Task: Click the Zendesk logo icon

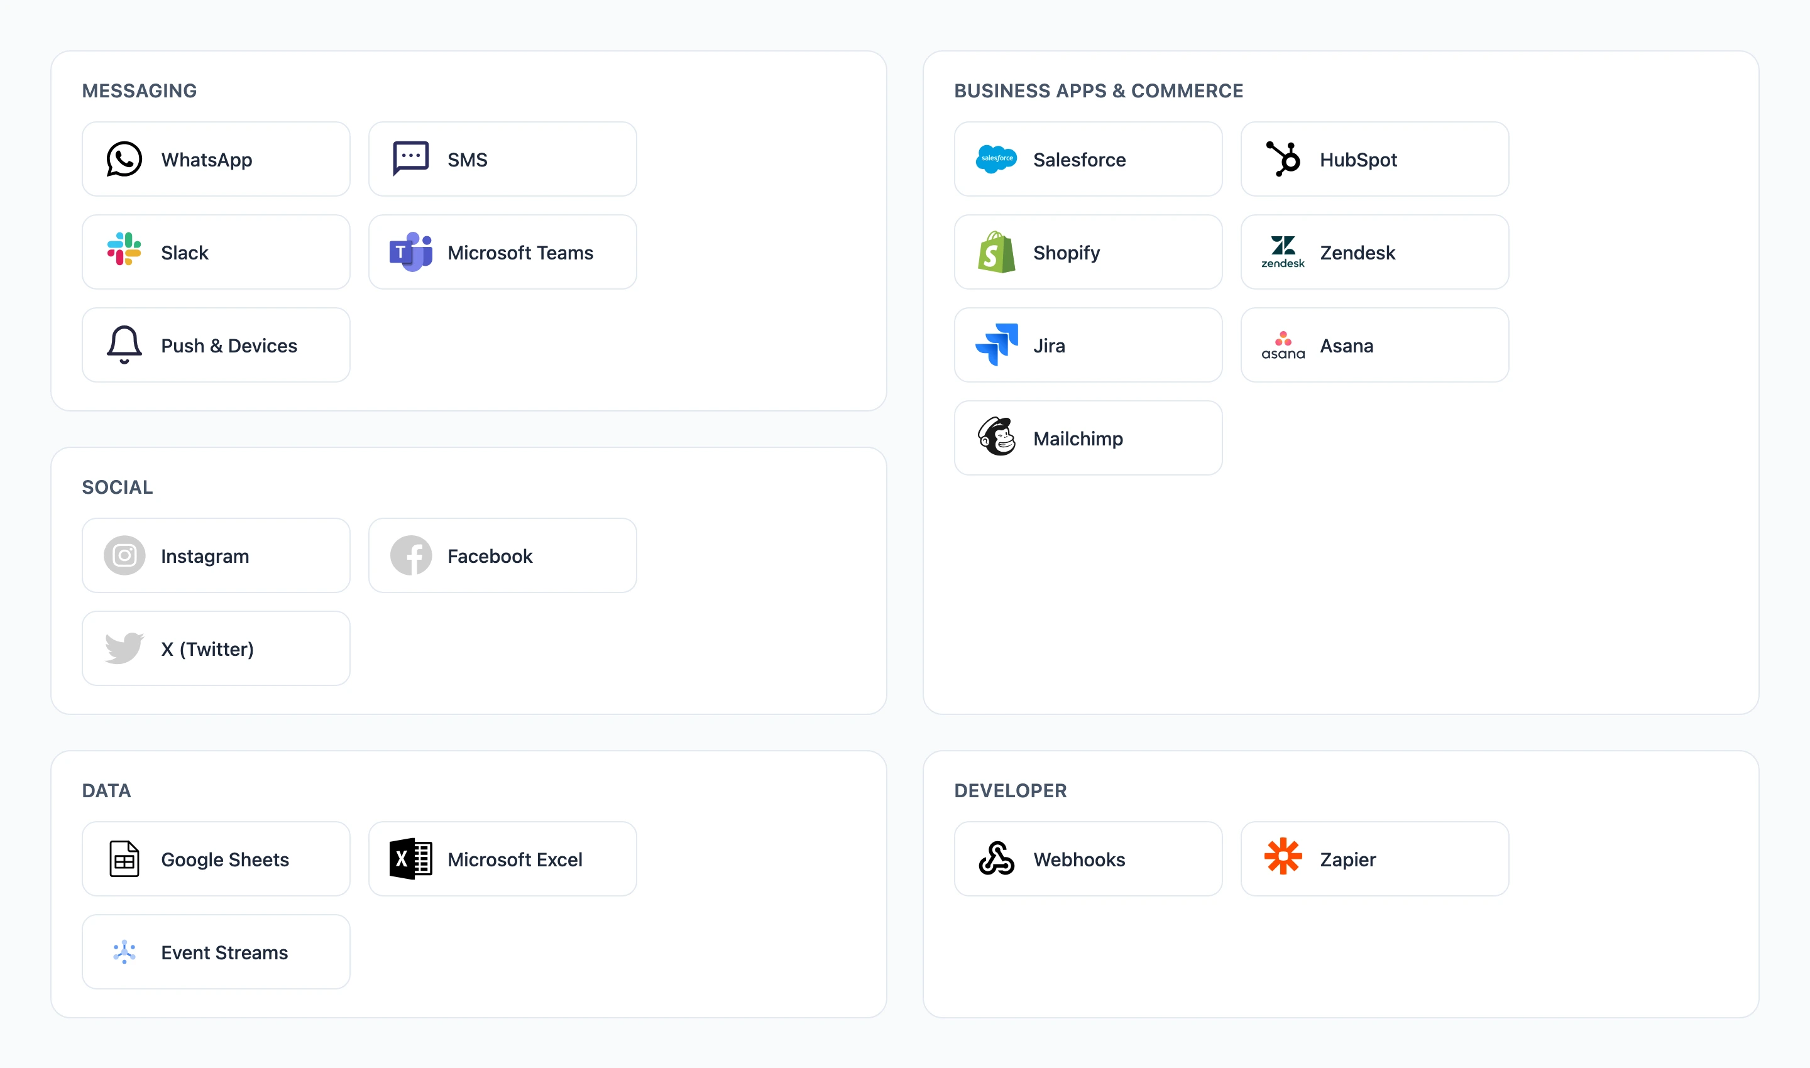Action: tap(1283, 252)
